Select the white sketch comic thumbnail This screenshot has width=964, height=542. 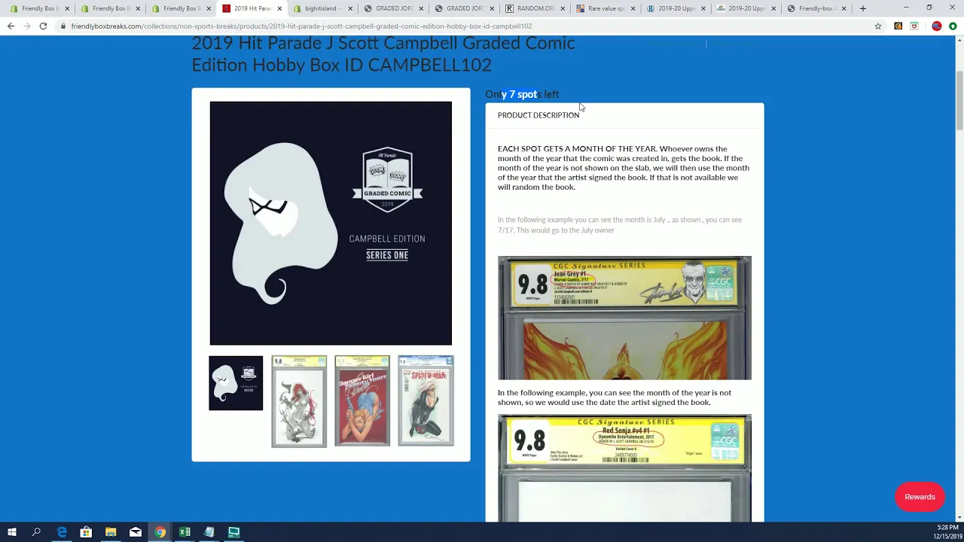(x=299, y=401)
